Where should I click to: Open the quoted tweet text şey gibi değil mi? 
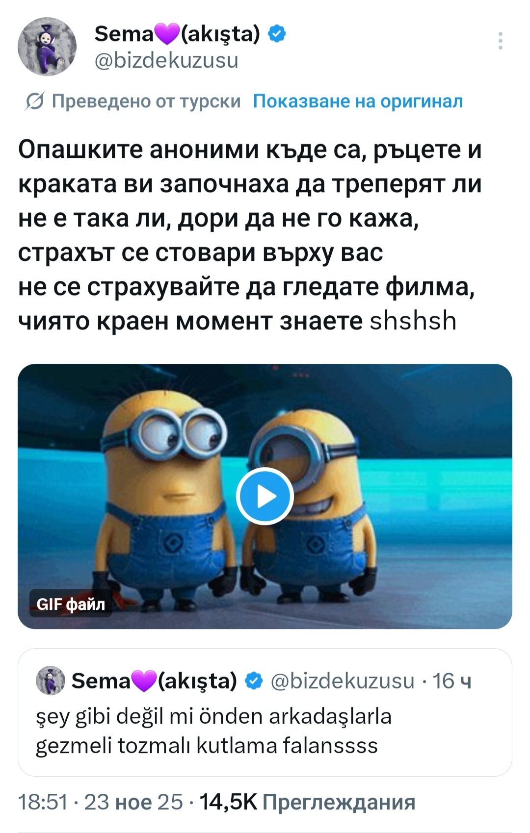pyautogui.click(x=213, y=731)
